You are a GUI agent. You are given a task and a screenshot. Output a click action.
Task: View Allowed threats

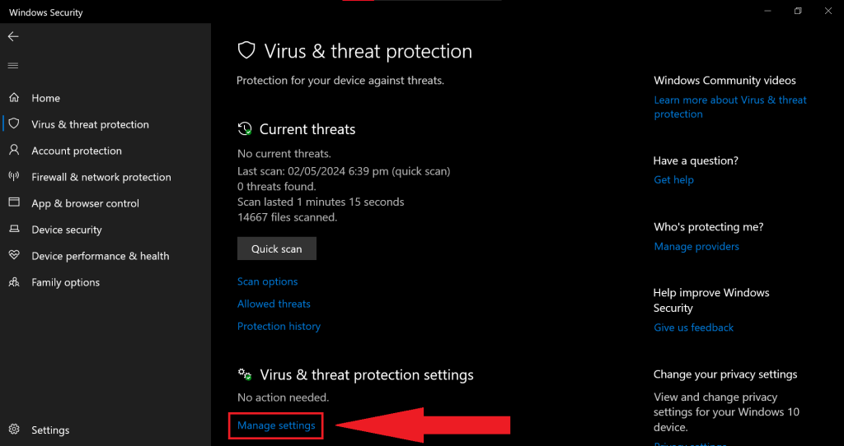[274, 304]
